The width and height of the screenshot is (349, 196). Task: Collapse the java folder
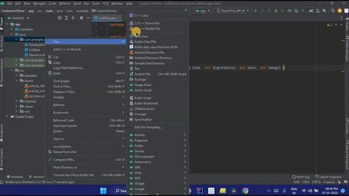pyautogui.click(x=12, y=34)
